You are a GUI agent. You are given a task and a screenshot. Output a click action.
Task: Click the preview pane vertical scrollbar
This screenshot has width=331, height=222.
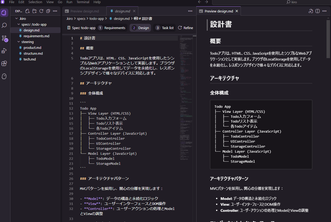328,39
